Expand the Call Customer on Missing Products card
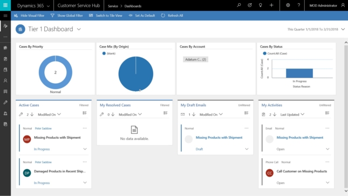Screen dimensions: 348x196 pos(327,183)
